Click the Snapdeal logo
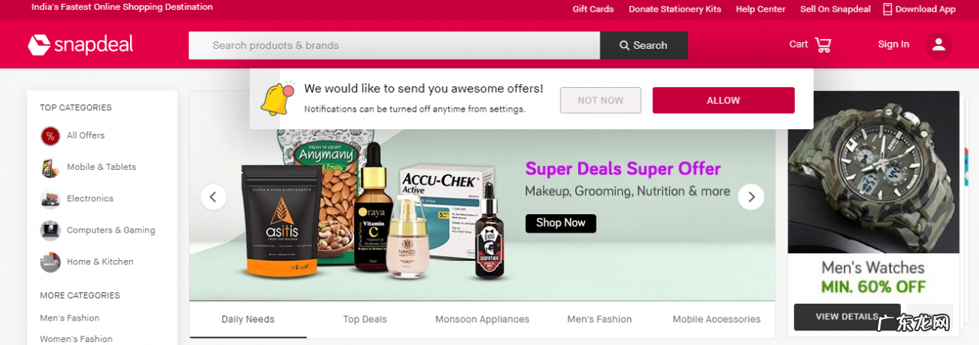Viewport: 979px width, 345px height. 80,44
